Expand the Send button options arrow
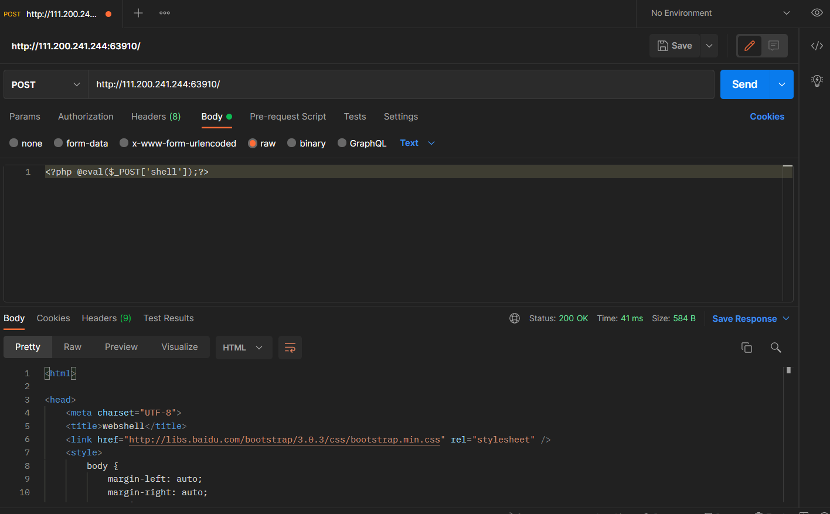The height and width of the screenshot is (514, 830). (x=781, y=84)
